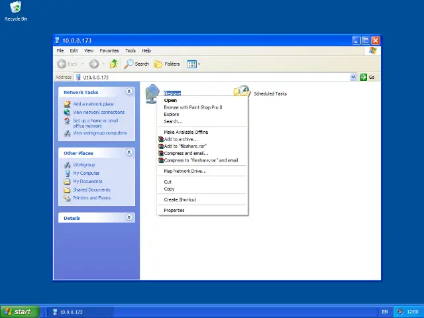Screen dimensions: 424x318
Task: Click View network connections link
Action: click(99, 112)
